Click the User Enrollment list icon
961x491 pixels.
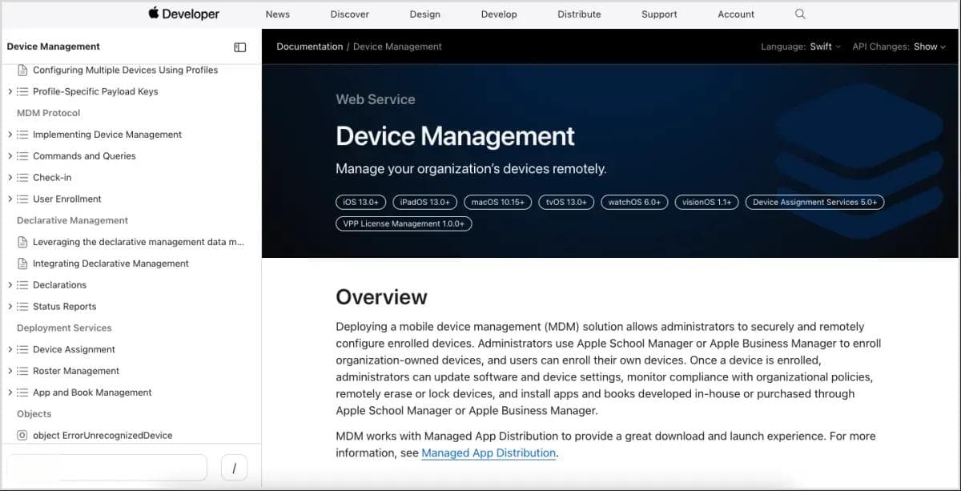click(22, 199)
